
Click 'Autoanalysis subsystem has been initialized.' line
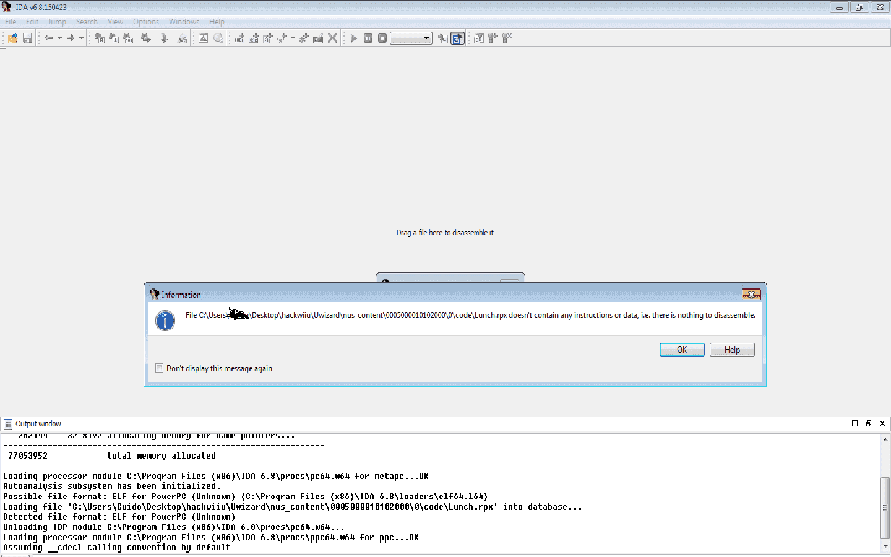112,486
